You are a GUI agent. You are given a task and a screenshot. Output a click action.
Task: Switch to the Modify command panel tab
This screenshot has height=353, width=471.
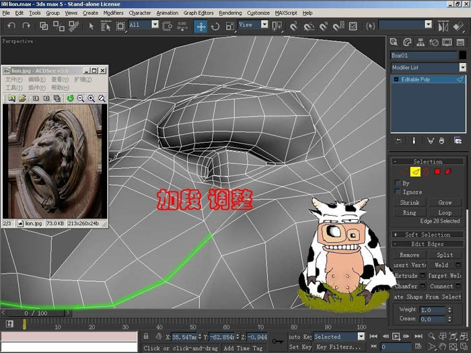pos(407,42)
